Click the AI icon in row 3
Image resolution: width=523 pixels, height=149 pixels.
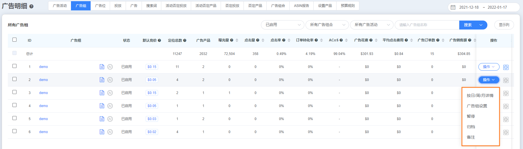click(x=110, y=93)
